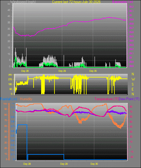Click the 'Current last 72 hours July 30 2026' heading
The image size is (141, 168).
point(76,2)
